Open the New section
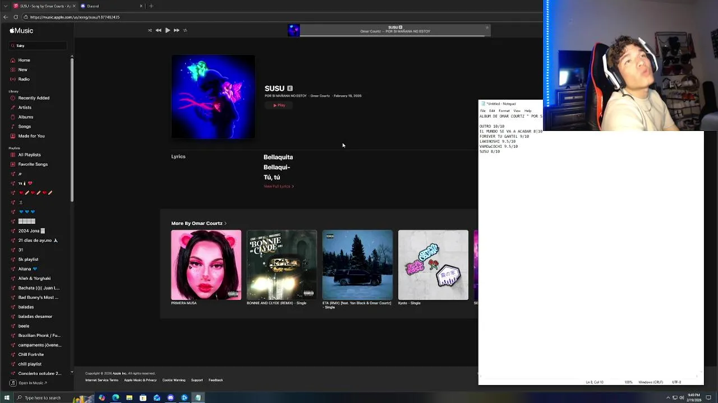 [22, 69]
